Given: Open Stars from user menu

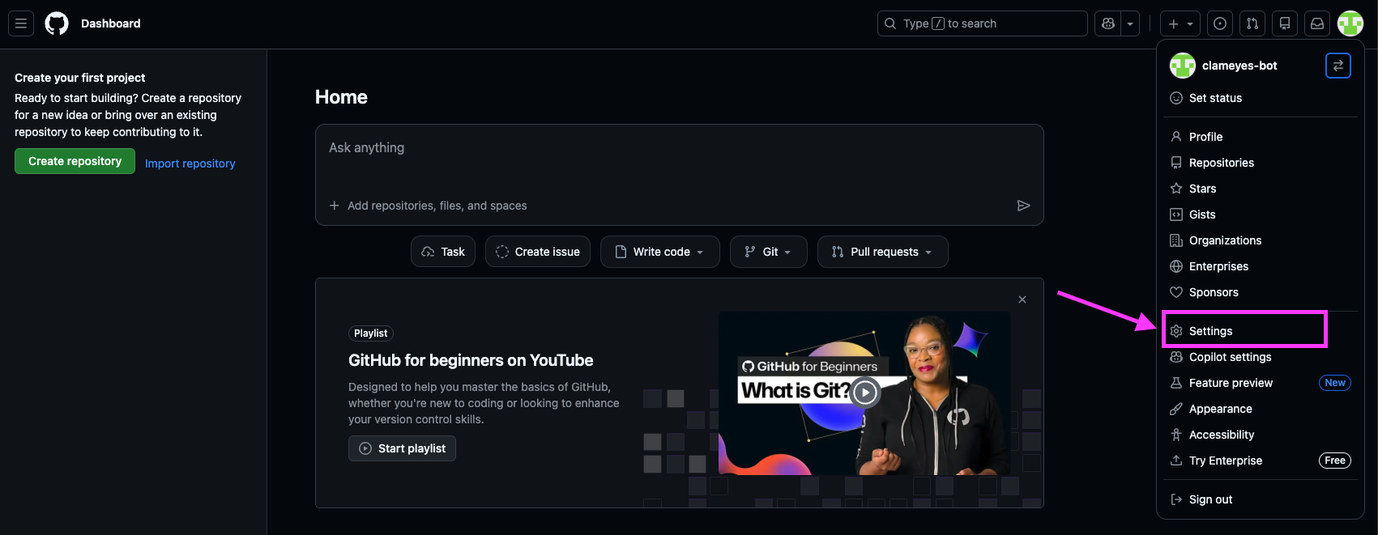Looking at the screenshot, I should click(1260, 189).
